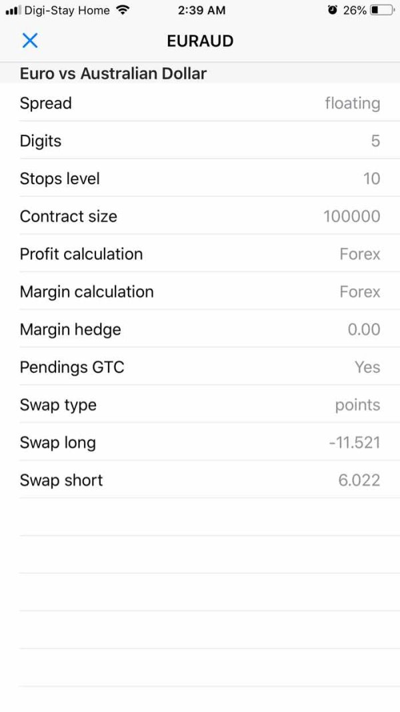
Task: Tap the Swap short value 6.022
Action: coord(359,480)
